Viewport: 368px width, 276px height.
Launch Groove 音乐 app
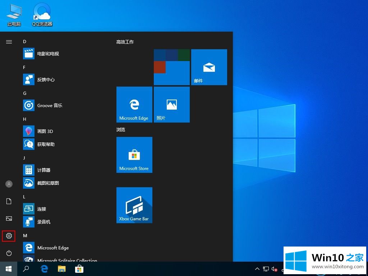click(x=64, y=105)
